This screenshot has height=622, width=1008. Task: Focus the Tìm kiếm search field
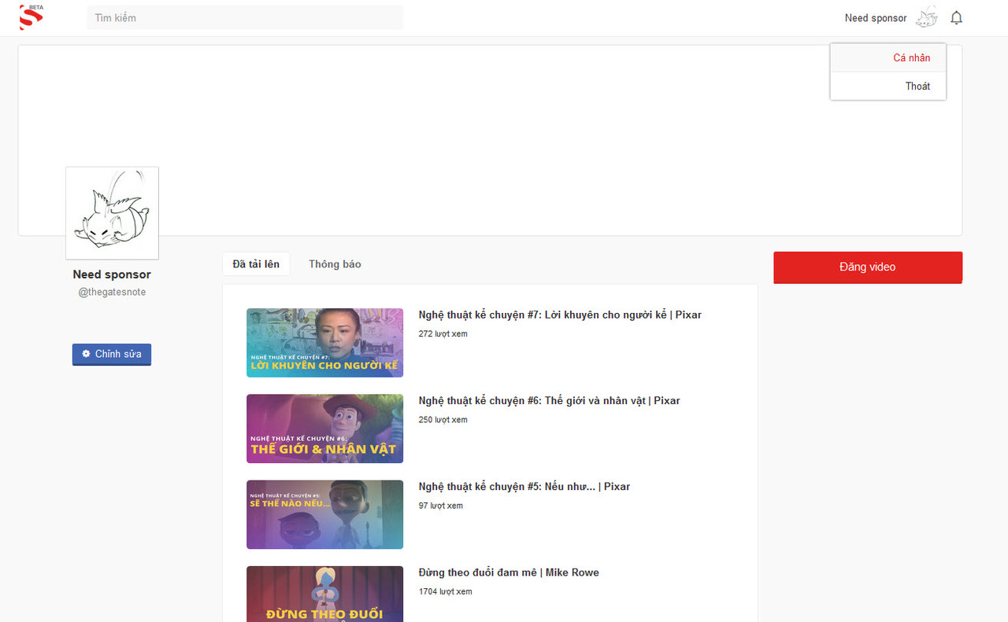click(x=245, y=17)
